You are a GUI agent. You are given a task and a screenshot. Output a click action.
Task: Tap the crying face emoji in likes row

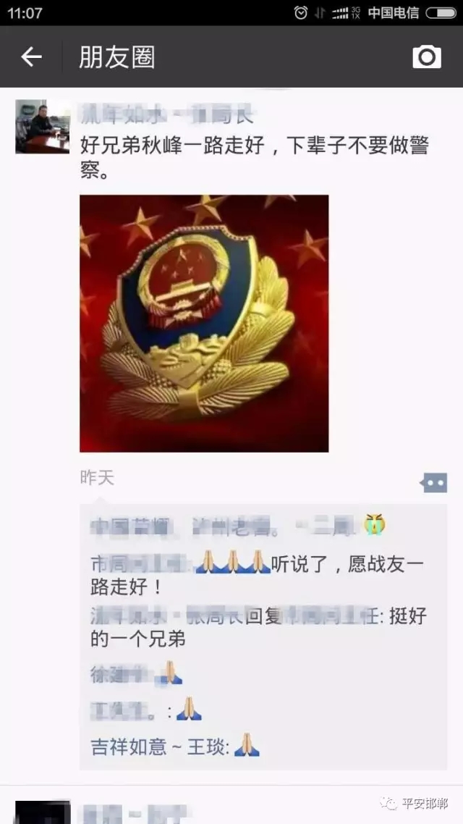click(x=375, y=525)
